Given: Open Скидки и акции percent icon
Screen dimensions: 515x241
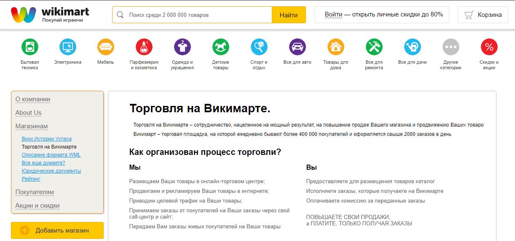Looking at the screenshot, I should point(489,46).
